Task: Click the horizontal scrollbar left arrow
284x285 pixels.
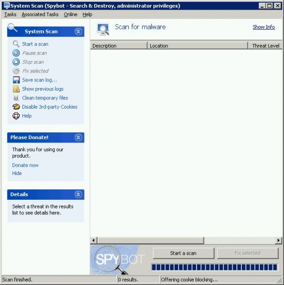Action: (93, 241)
